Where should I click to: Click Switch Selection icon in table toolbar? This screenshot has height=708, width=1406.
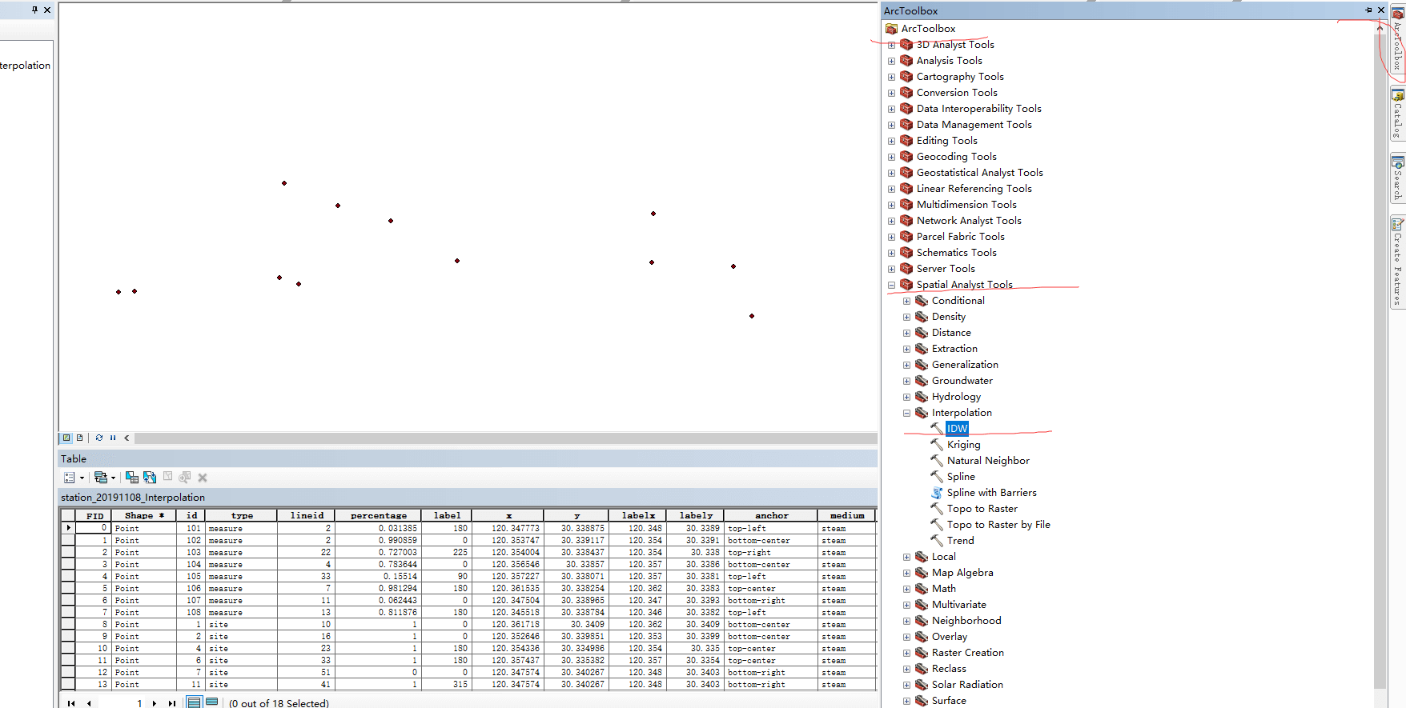point(150,478)
